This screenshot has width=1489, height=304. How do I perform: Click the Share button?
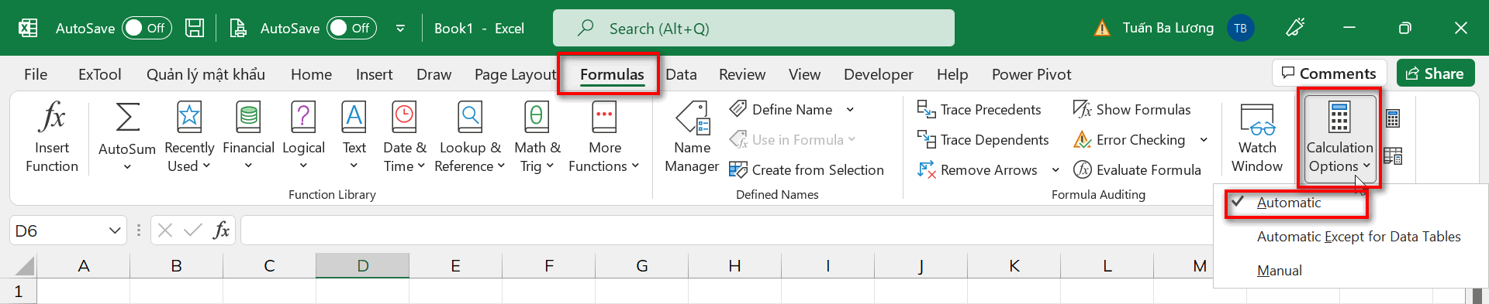pos(1435,73)
